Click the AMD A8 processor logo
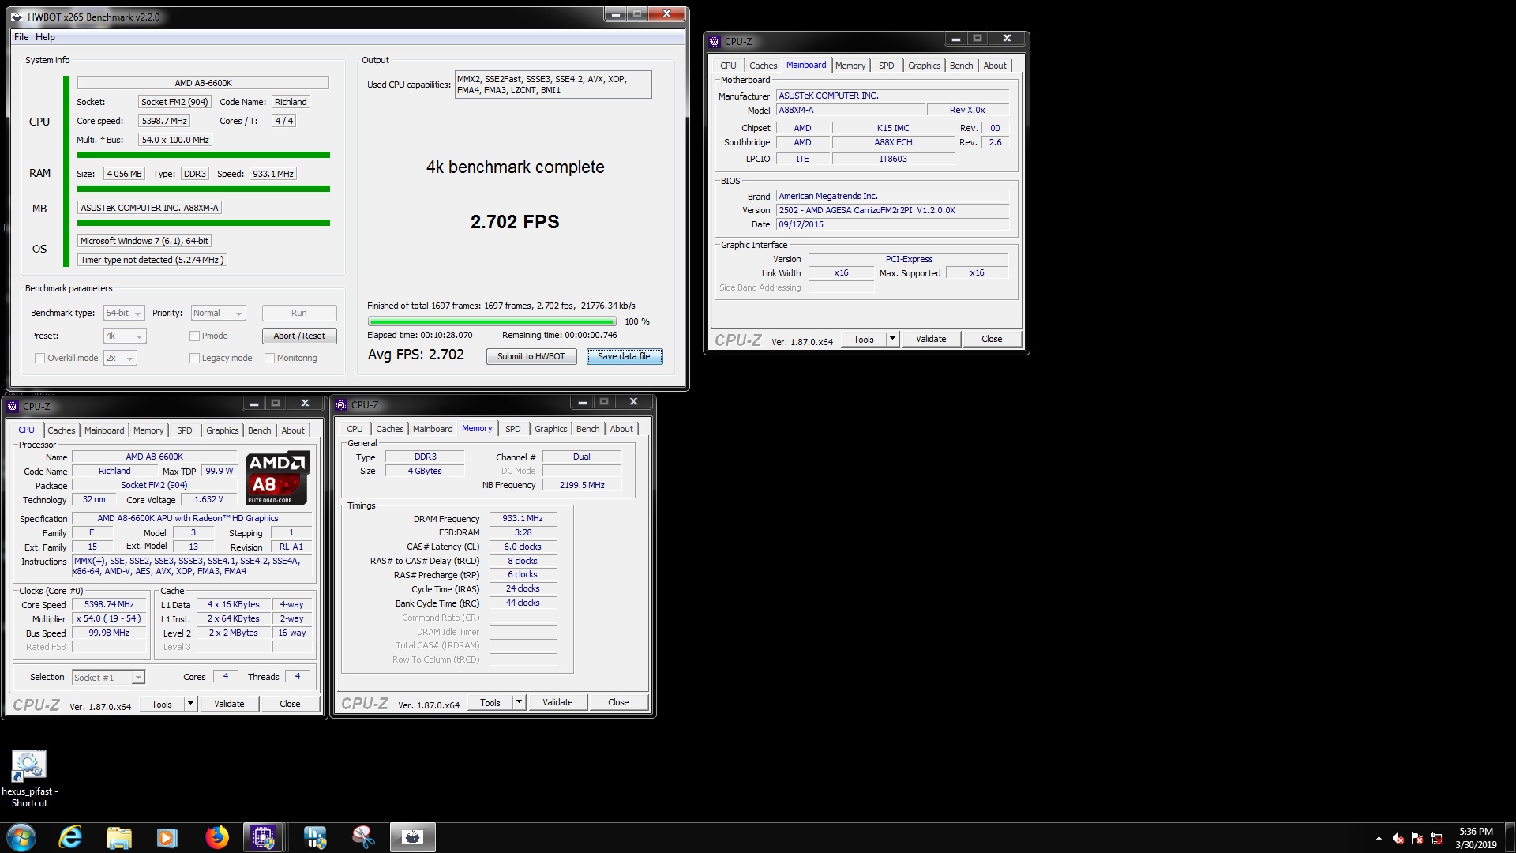This screenshot has width=1516, height=853. [x=276, y=478]
